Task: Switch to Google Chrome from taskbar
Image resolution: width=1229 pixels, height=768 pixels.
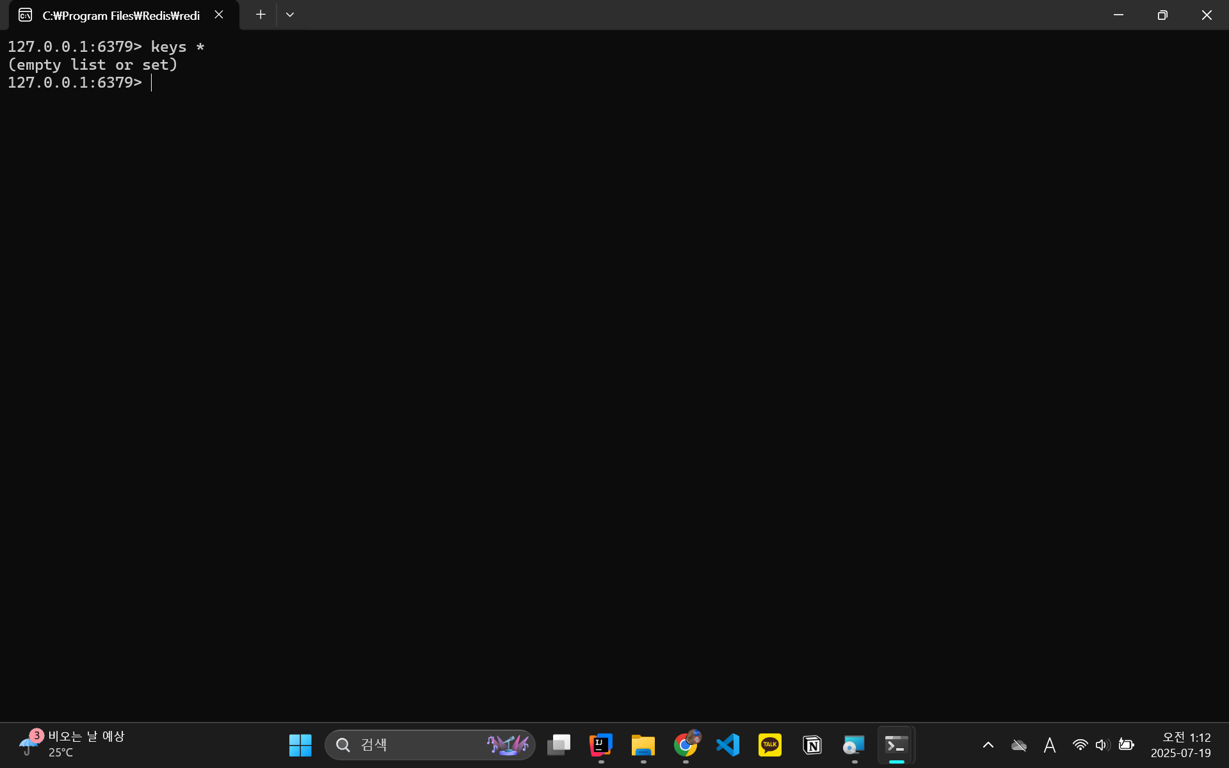Action: (x=686, y=745)
